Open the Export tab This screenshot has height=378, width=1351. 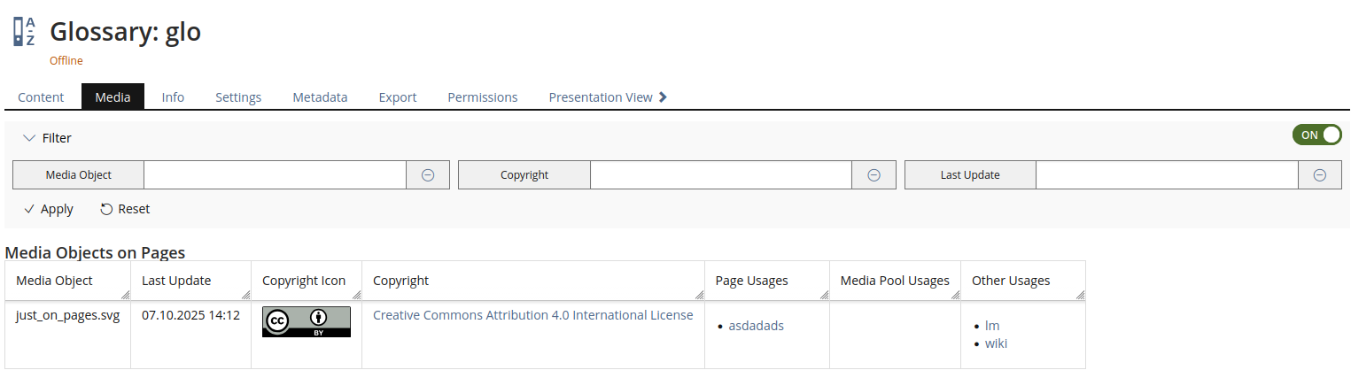[398, 97]
